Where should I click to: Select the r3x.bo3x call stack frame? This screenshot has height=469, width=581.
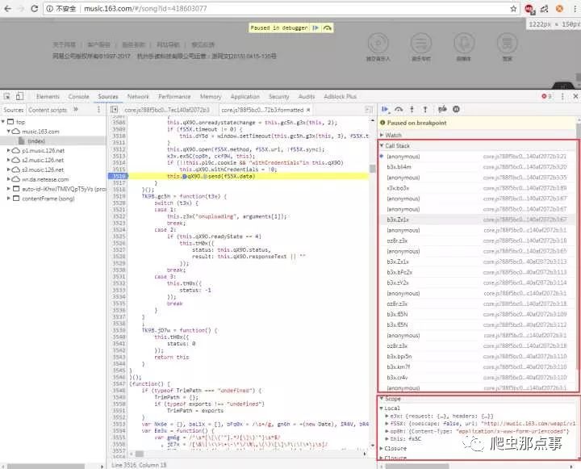click(x=477, y=188)
